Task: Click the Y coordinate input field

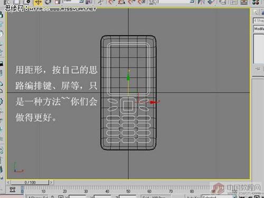Action: 102,196
